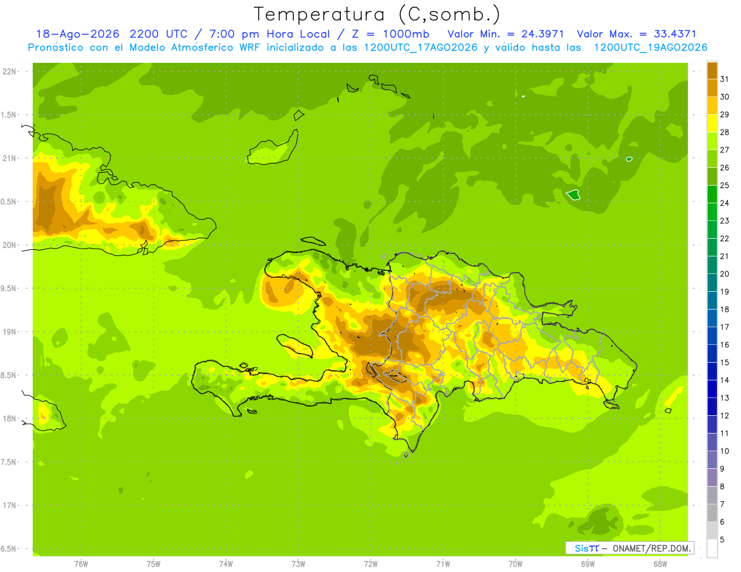741x572 pixels.
Task: Click the "68W" longitude label
Action: point(660,564)
